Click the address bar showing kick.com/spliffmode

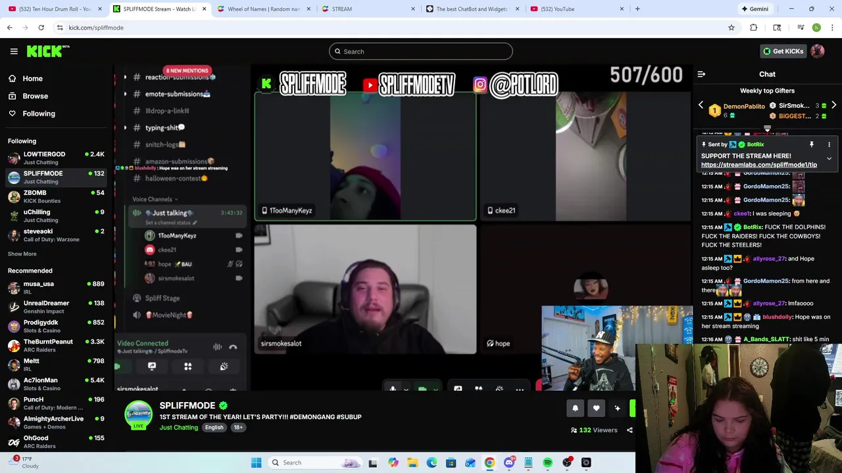(388, 28)
